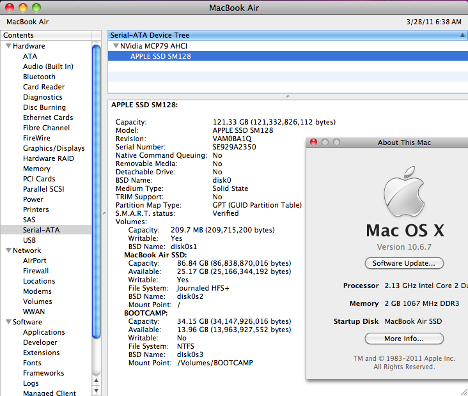Select Printers in the sidebar

point(36,209)
